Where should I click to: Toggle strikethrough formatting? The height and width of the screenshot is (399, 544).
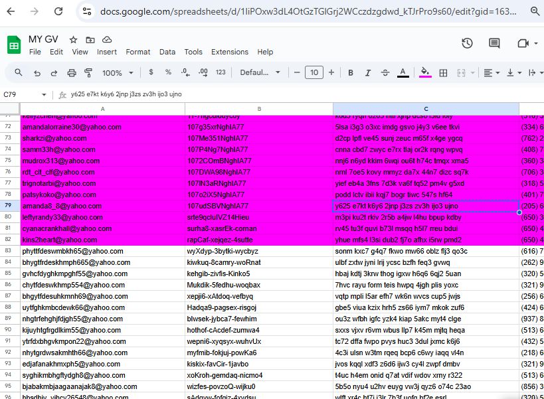[385, 73]
